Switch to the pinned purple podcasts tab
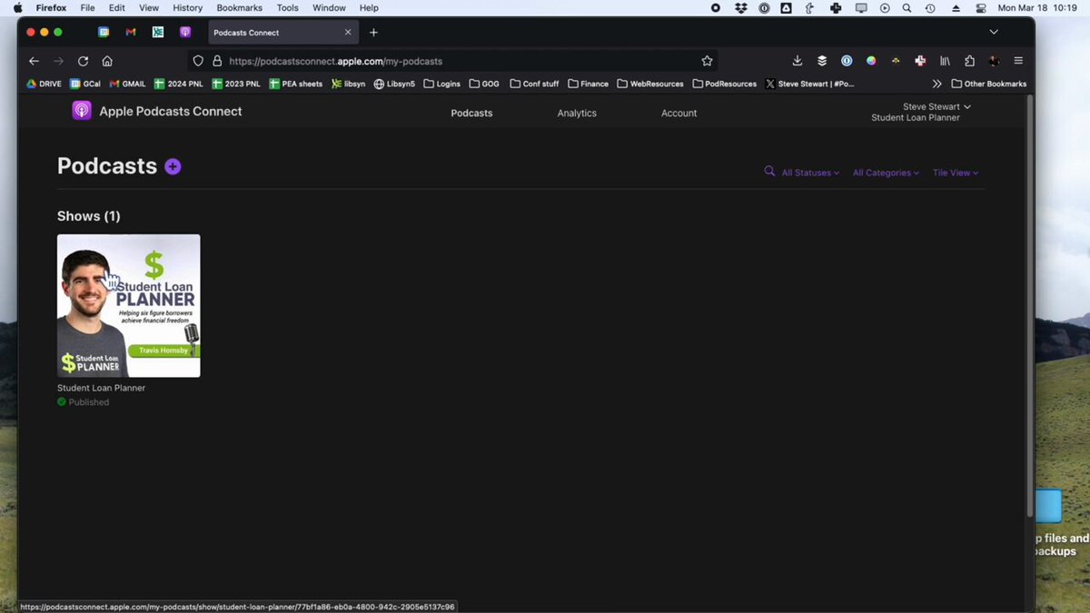Screen dimensions: 1090x613 [185, 33]
